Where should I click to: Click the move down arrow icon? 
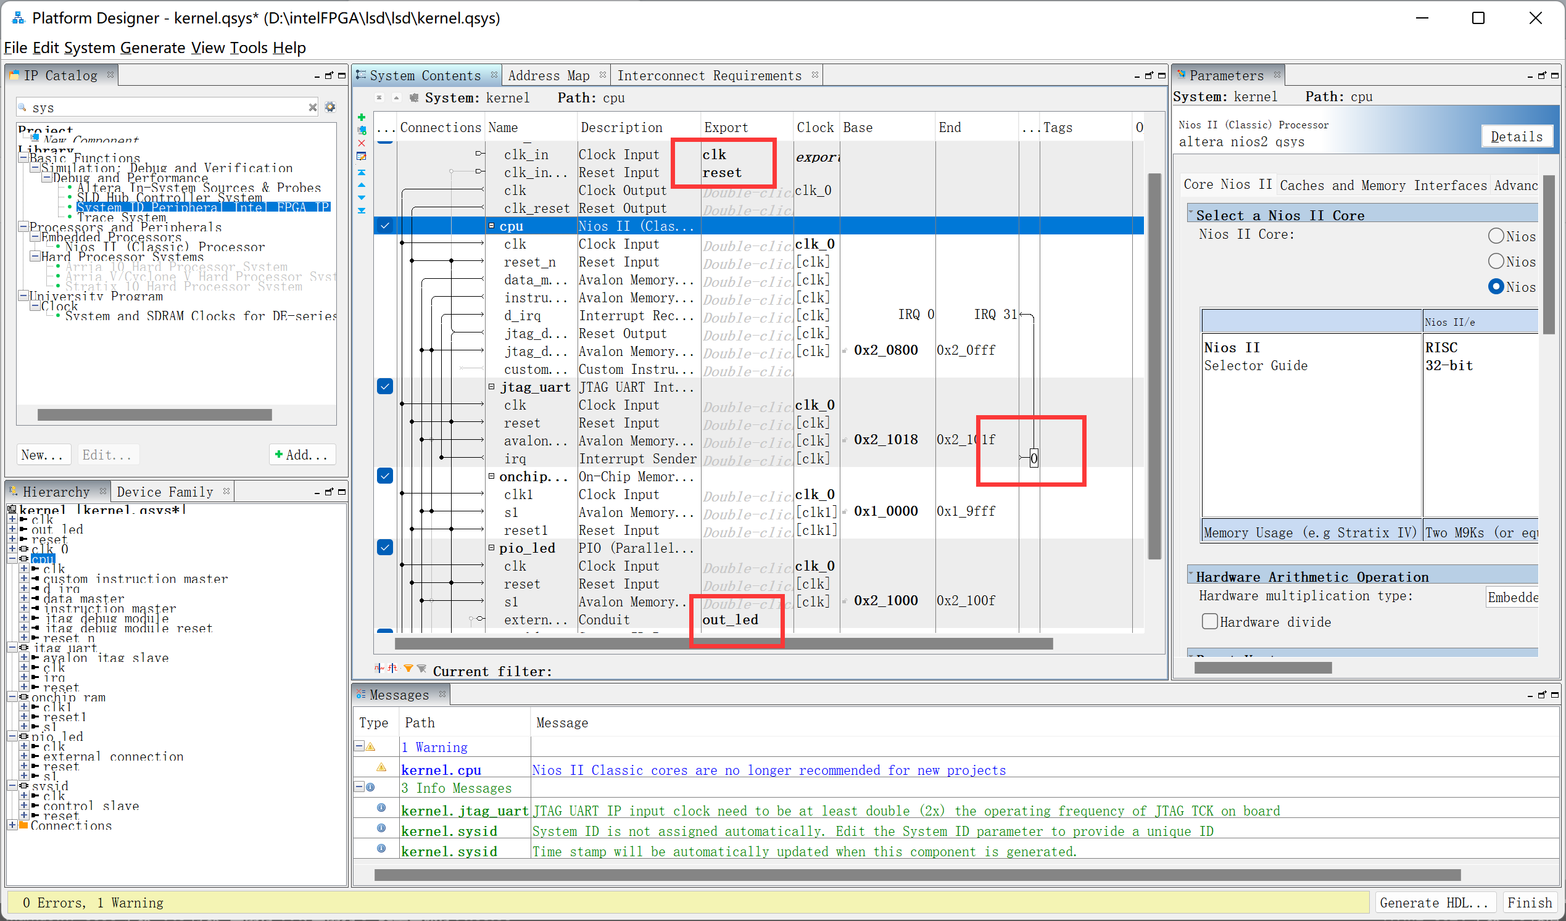pyautogui.click(x=362, y=197)
